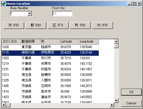
Task: Select row 1325 入間市
Action: pyautogui.click(x=50, y=80)
